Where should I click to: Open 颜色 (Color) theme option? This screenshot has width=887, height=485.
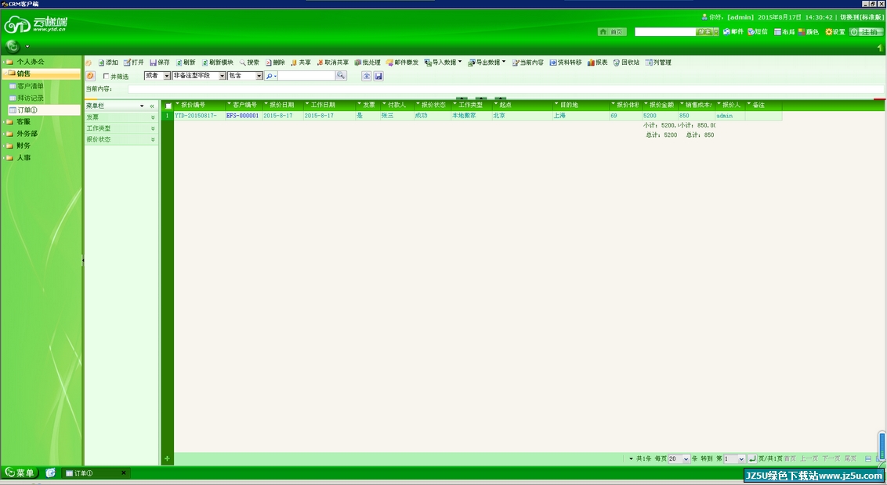[809, 32]
